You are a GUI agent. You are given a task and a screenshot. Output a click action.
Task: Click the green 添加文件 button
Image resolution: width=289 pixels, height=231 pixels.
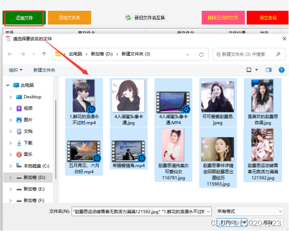(x=24, y=18)
